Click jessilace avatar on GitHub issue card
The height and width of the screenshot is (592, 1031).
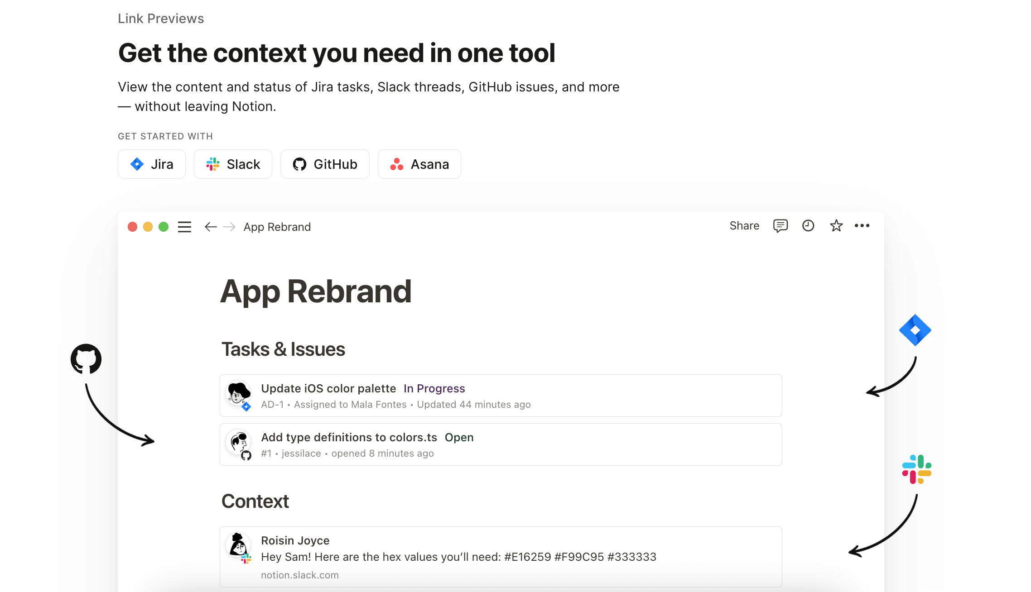point(238,442)
